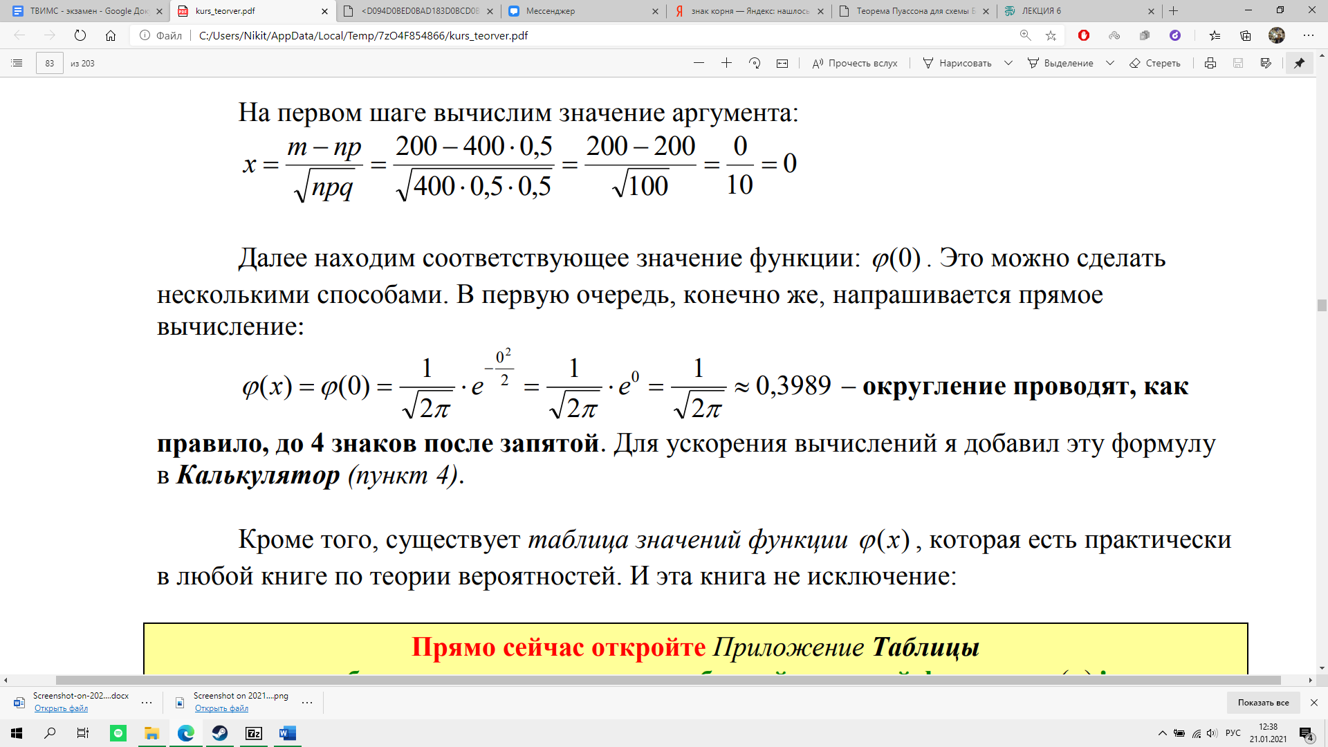Open Steam from the taskbar

[220, 733]
